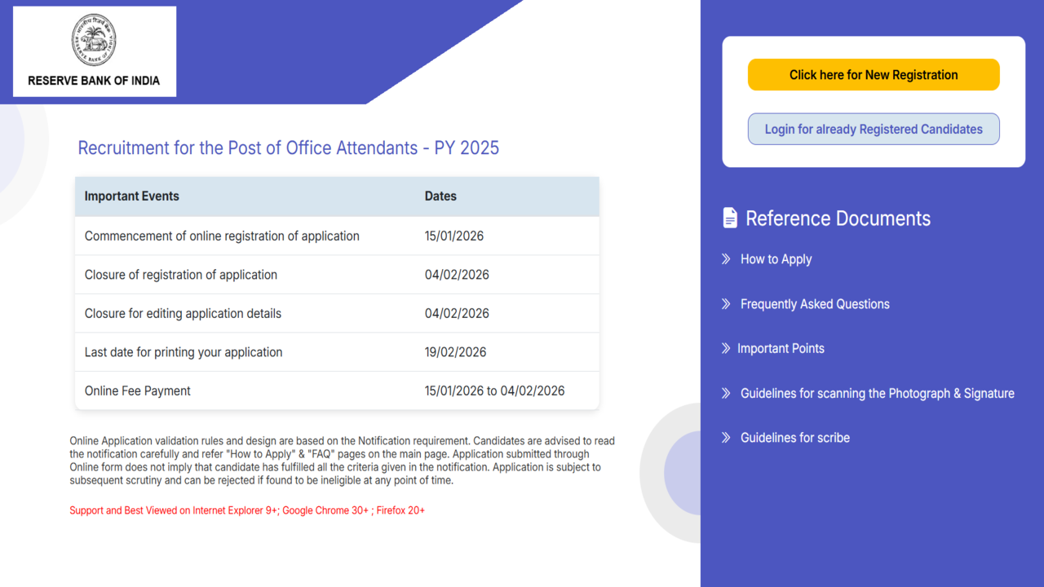Open Login for already Registered Candidates

click(874, 129)
